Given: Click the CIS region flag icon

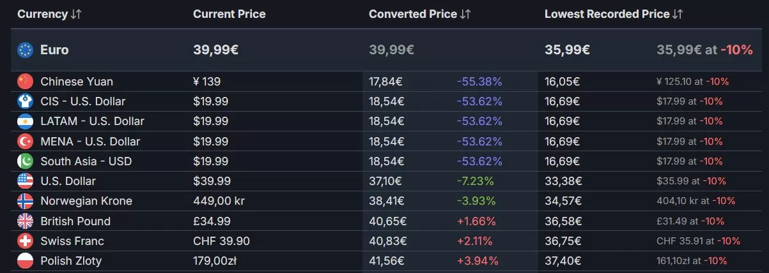Looking at the screenshot, I should 25,101.
